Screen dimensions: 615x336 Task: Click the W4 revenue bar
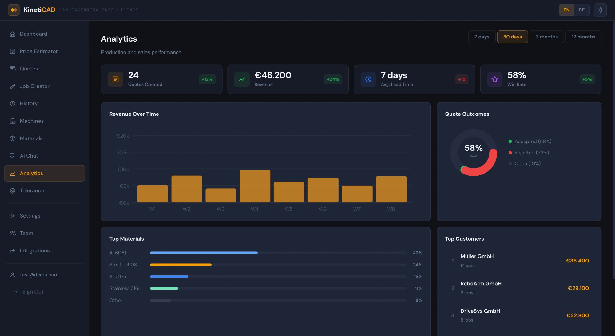[x=255, y=186]
